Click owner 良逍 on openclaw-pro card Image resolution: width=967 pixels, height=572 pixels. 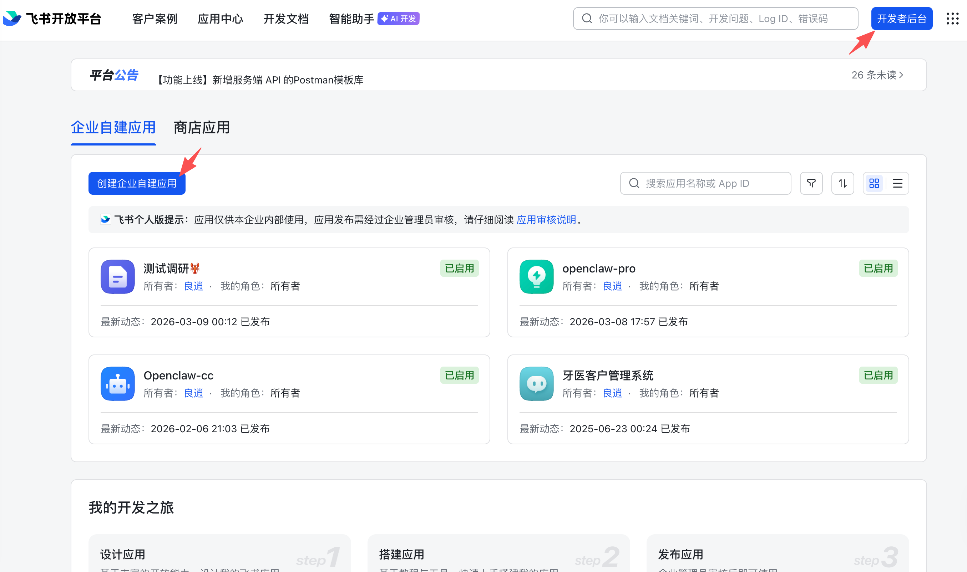coord(612,286)
